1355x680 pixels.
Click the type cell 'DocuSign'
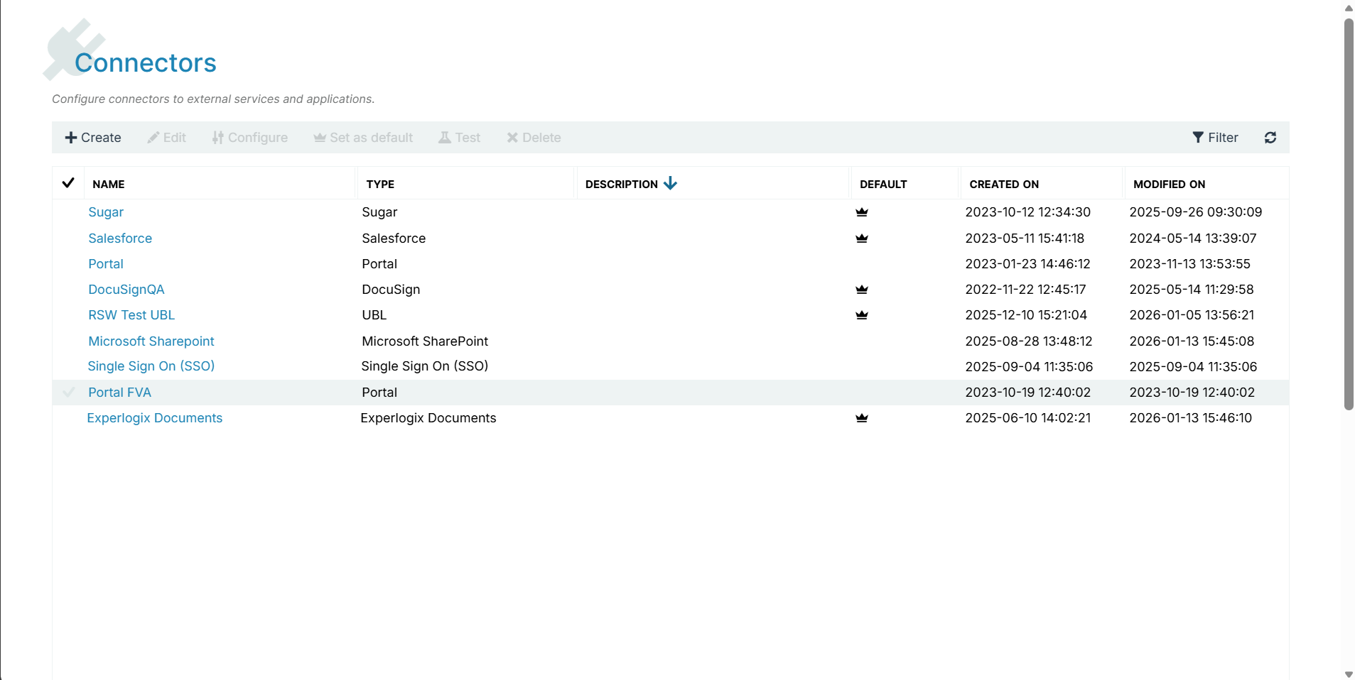pos(391,290)
